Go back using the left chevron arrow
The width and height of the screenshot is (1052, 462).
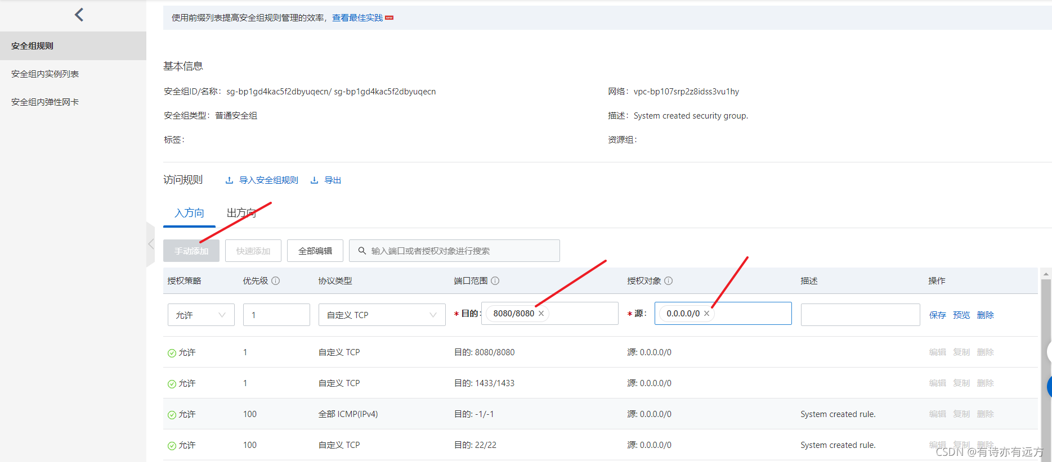pyautogui.click(x=79, y=15)
